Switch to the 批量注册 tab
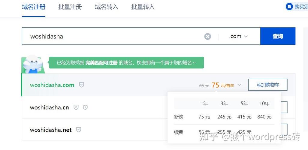Viewport: 308px width, 150px height. 70,7
